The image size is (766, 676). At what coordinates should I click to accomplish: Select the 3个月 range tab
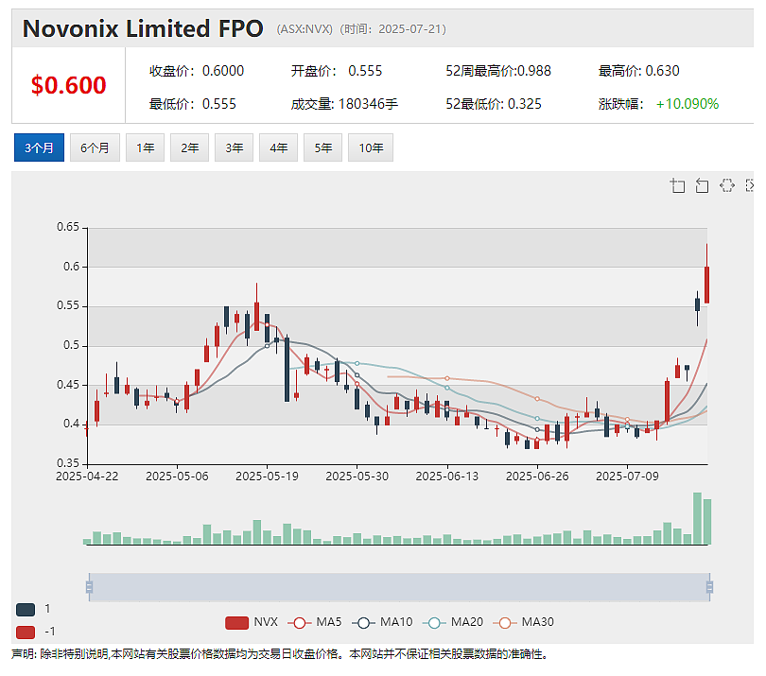pyautogui.click(x=39, y=147)
